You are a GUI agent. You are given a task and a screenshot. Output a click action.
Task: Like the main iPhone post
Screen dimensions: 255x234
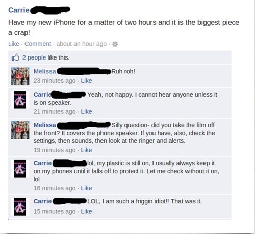(14, 44)
